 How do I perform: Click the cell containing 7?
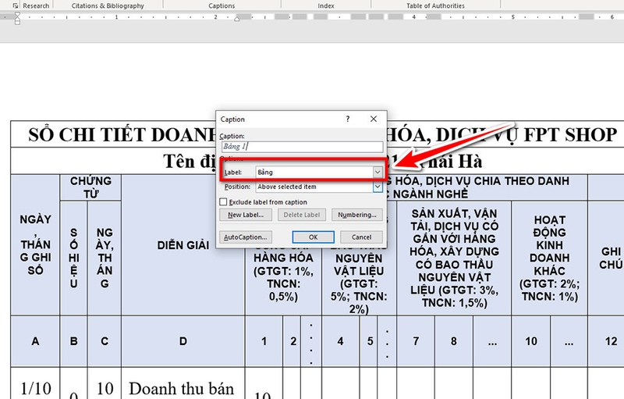pyautogui.click(x=416, y=341)
